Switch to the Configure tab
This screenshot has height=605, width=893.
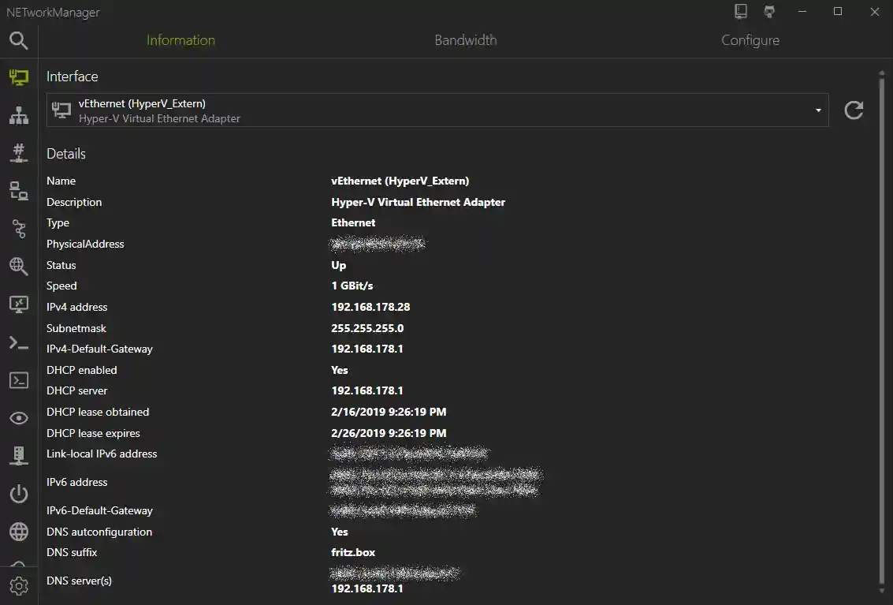tap(750, 39)
